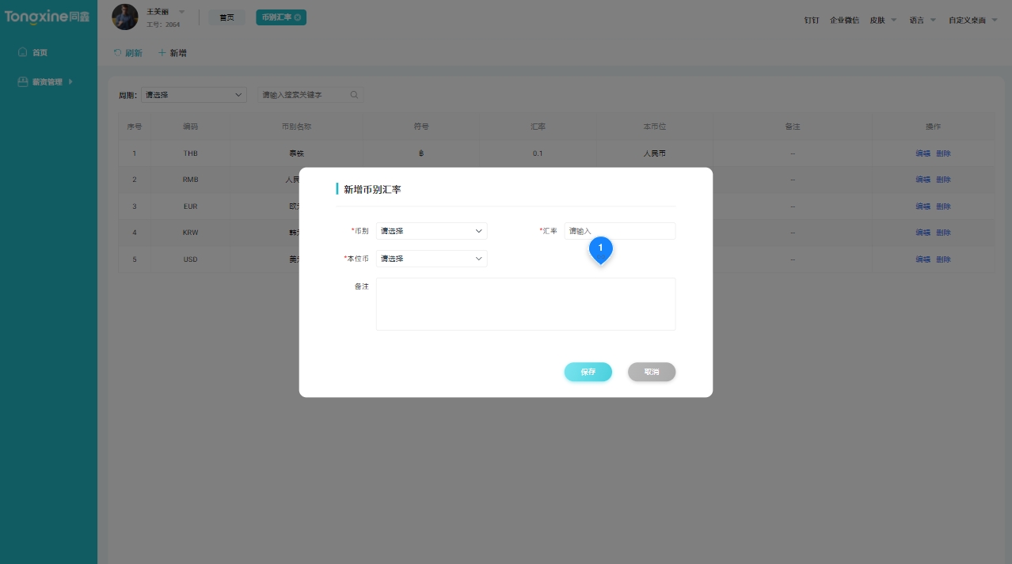Click the user avatar picture
Viewport: 1012px width, 564px height.
125,17
